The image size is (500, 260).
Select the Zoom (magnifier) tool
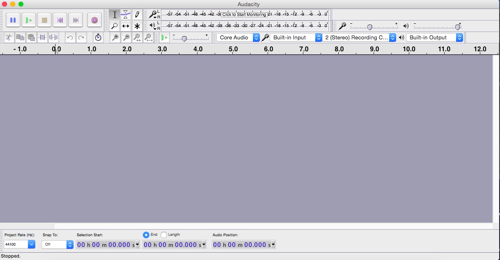(115, 26)
